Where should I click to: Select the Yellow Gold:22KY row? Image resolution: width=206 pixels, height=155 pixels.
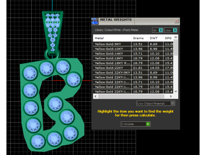click(x=133, y=68)
